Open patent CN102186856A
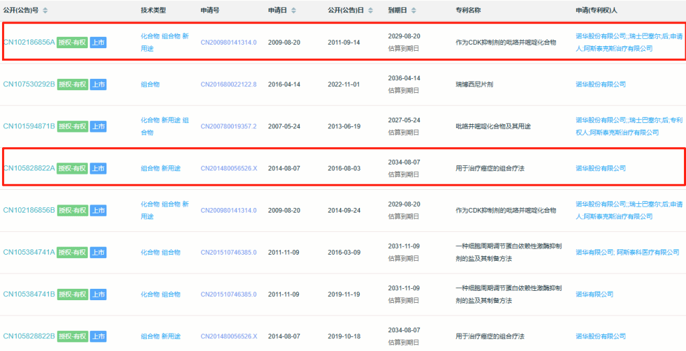 pyautogui.click(x=29, y=42)
